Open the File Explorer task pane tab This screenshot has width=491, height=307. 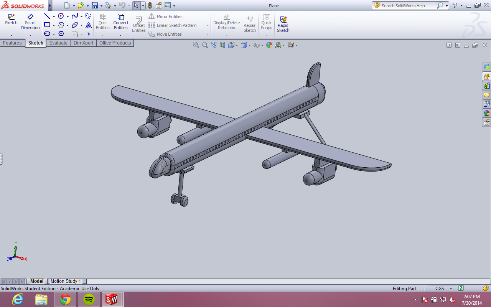(x=486, y=95)
